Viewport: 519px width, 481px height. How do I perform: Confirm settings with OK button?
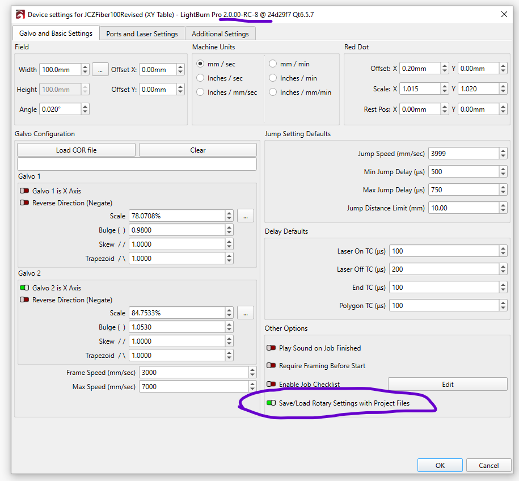440,465
